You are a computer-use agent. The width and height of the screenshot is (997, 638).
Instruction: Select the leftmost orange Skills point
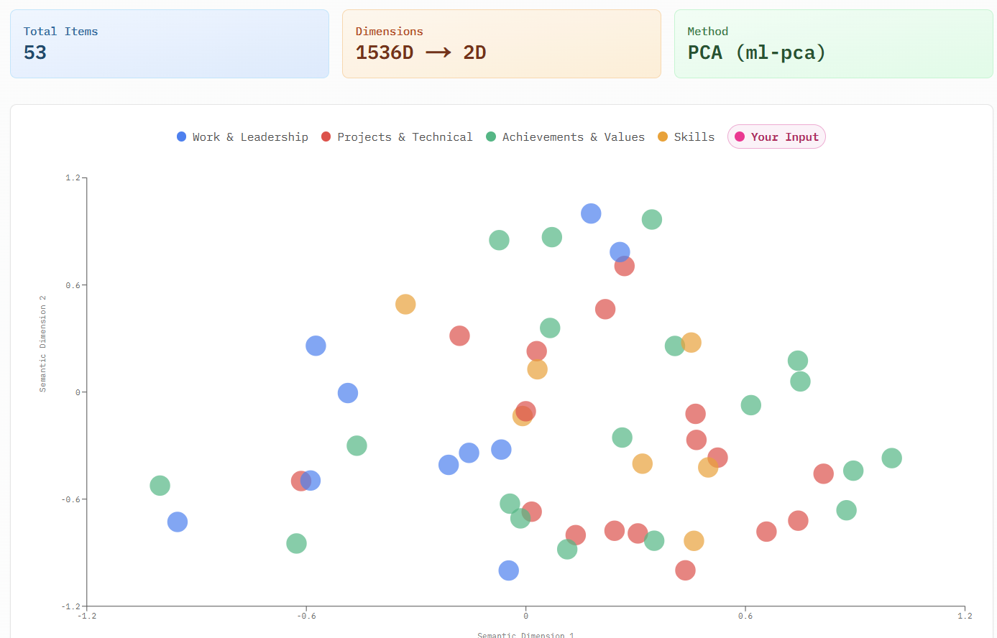click(x=405, y=305)
